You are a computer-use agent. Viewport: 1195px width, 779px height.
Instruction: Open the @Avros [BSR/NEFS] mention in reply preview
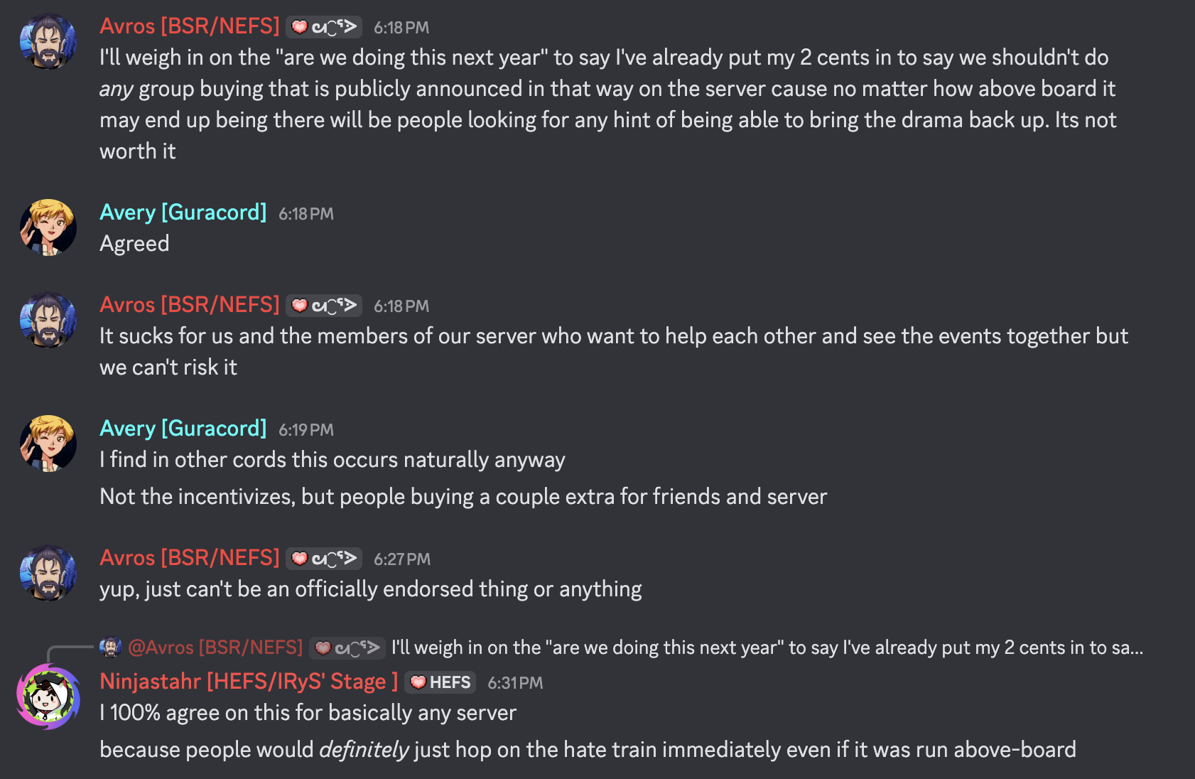215,648
